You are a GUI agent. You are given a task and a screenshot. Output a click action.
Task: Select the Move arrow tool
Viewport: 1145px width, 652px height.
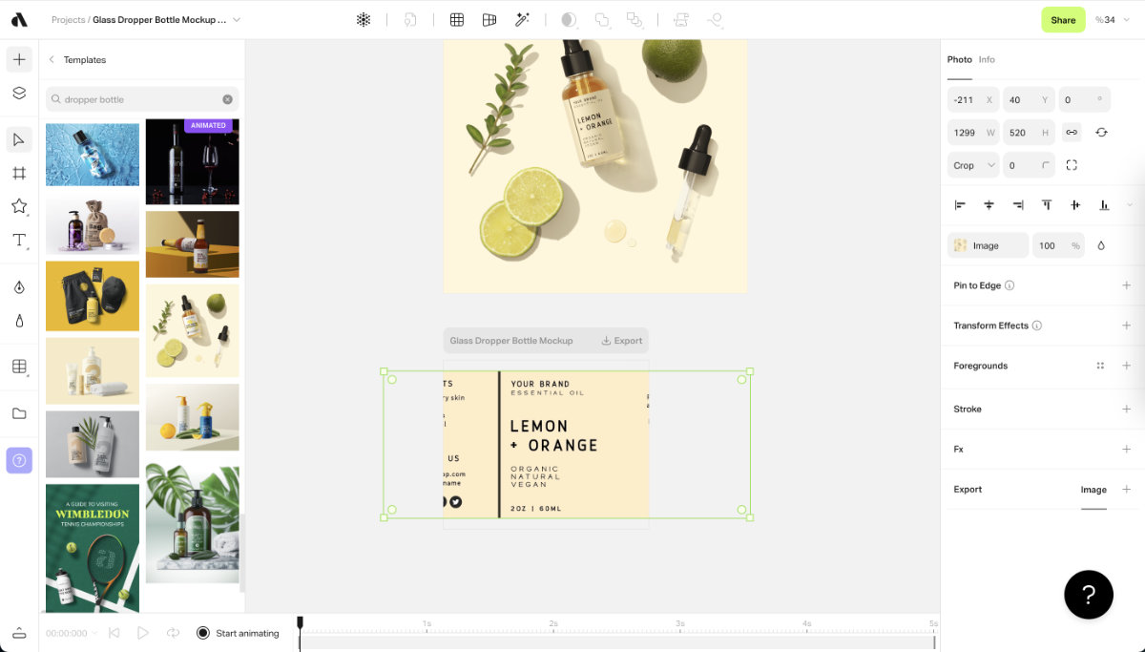[x=19, y=139]
